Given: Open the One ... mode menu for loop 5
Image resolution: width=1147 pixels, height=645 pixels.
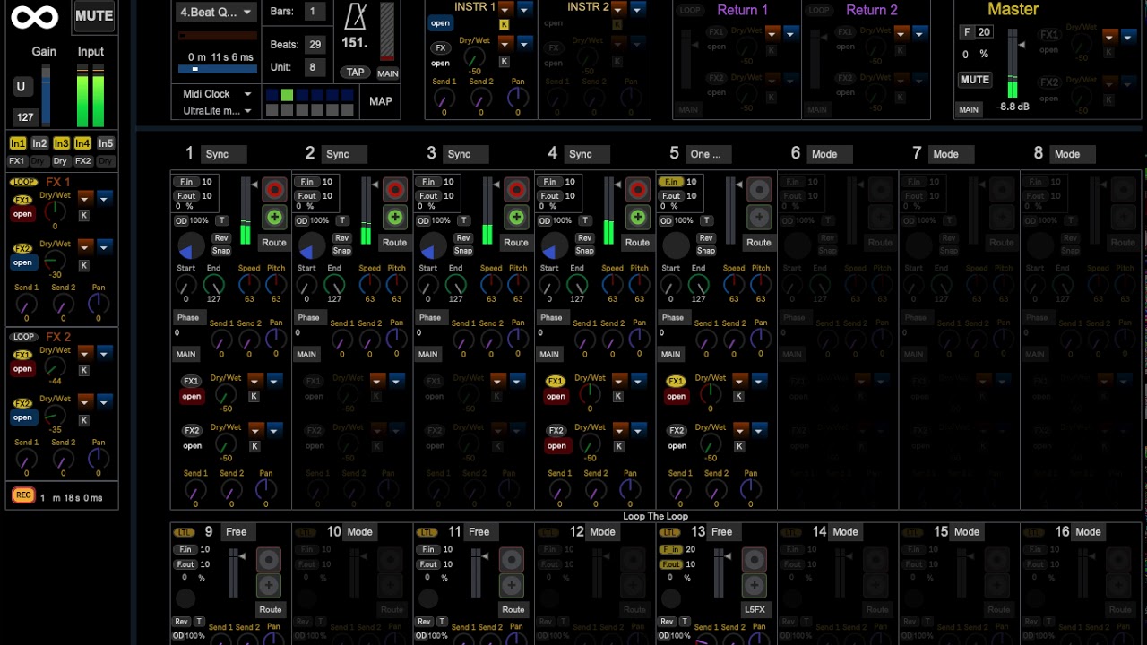Looking at the screenshot, I should pyautogui.click(x=709, y=154).
